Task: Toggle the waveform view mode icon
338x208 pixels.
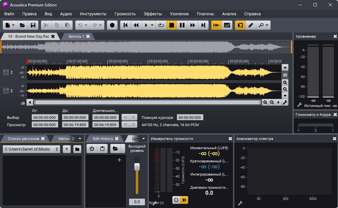Action: [216, 25]
